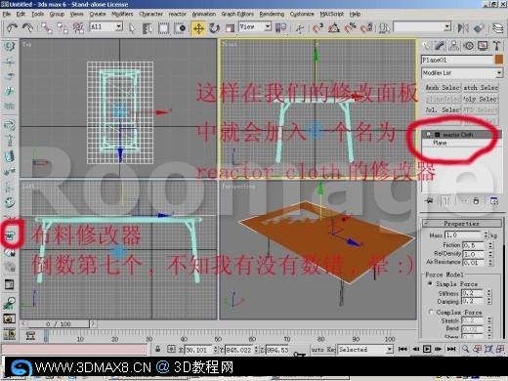Open the Rendering menu
Viewport: 508px width, 381px height.
(x=272, y=14)
